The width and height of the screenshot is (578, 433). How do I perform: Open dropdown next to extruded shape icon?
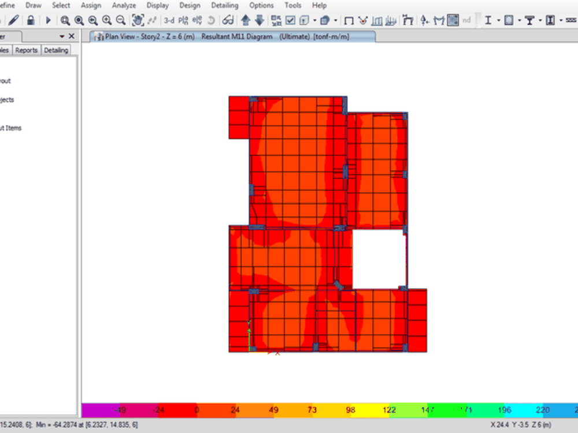point(335,21)
